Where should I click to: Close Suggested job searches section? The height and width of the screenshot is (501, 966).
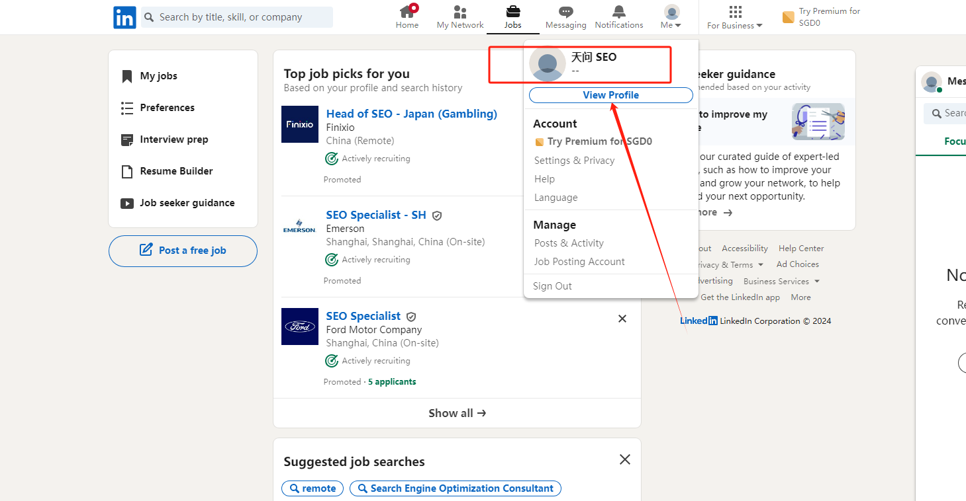click(x=624, y=459)
